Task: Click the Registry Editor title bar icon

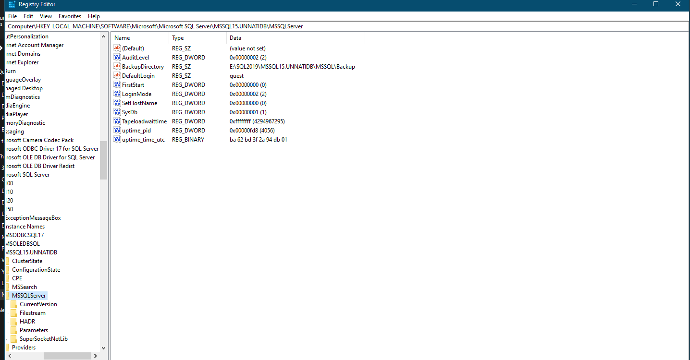Action: point(12,4)
